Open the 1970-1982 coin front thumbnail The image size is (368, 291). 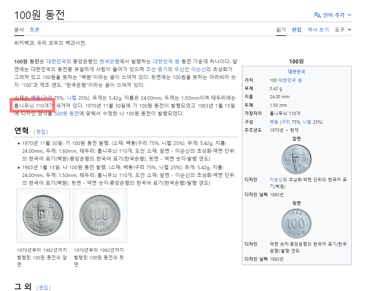[43, 215]
